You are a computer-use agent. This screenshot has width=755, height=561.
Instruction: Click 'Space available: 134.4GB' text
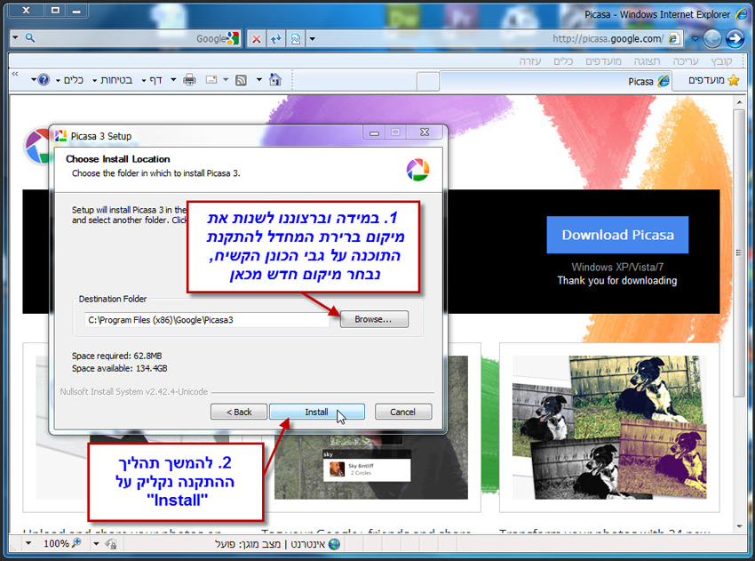tap(119, 368)
